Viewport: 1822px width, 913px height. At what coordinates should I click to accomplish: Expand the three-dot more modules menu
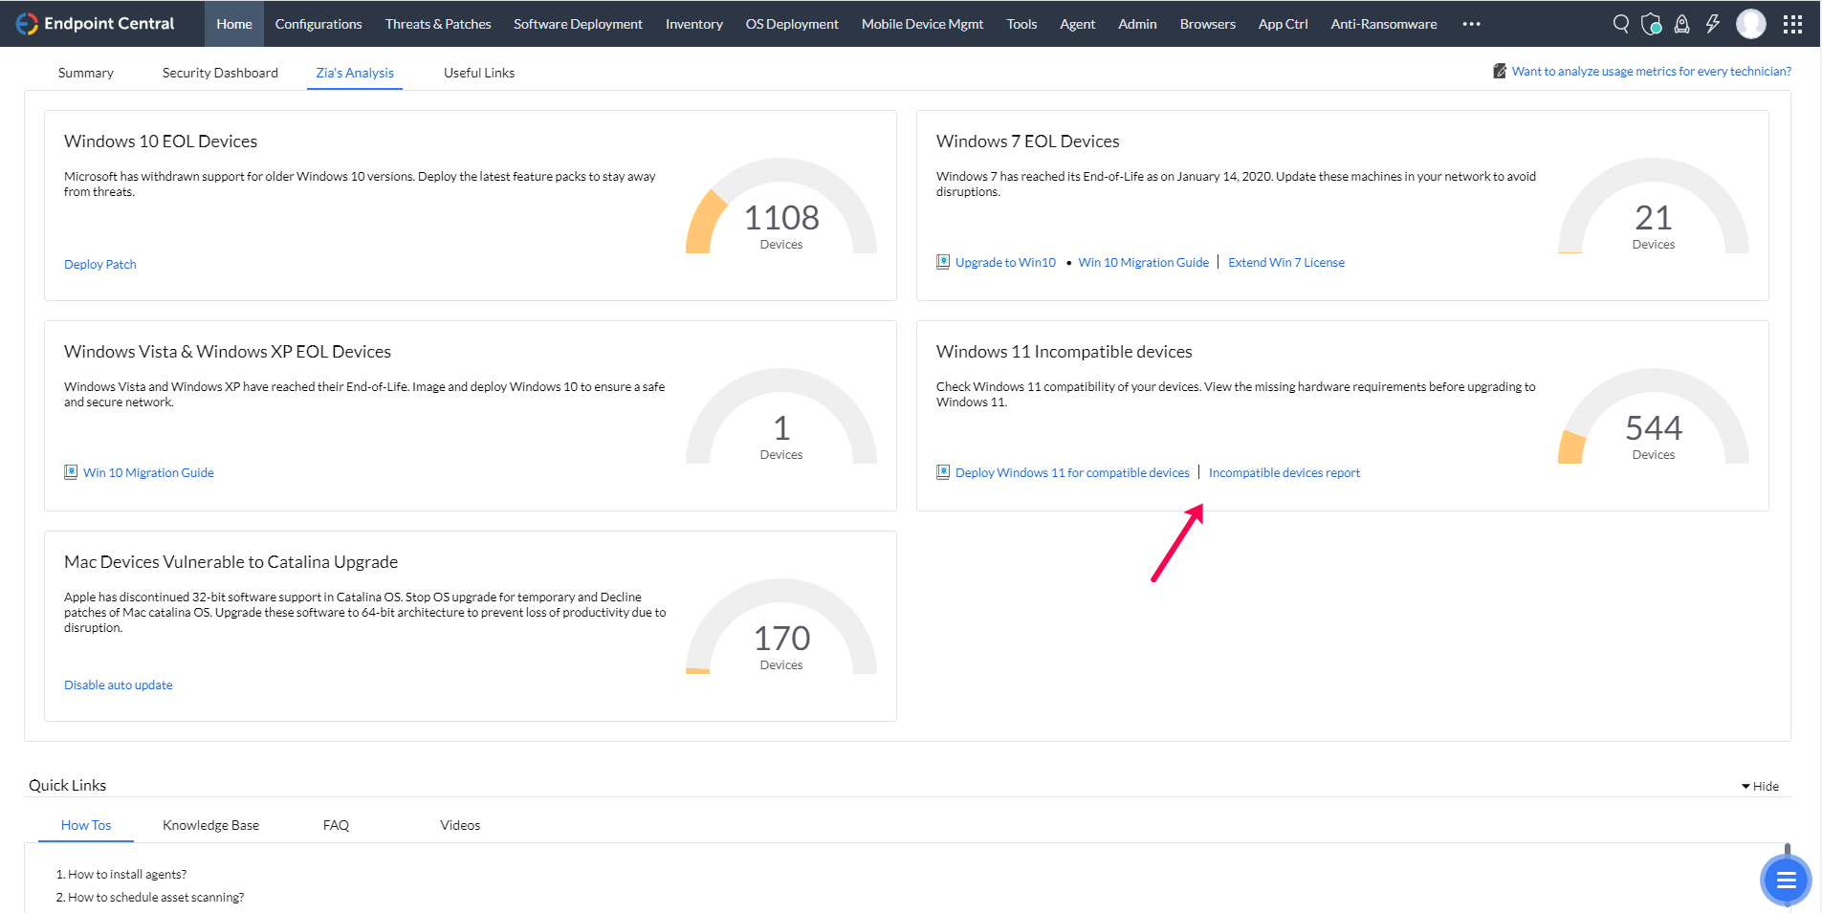1471,24
